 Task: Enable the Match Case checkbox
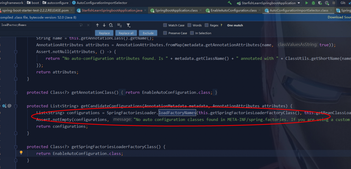[165, 25]
